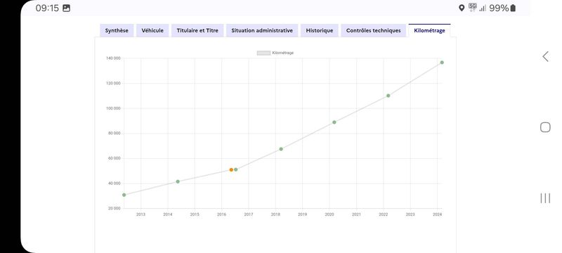Click the 99% battery percentage

tap(499, 8)
